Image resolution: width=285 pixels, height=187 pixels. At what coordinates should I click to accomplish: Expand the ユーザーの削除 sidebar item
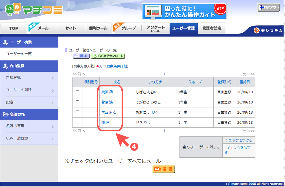[29, 90]
